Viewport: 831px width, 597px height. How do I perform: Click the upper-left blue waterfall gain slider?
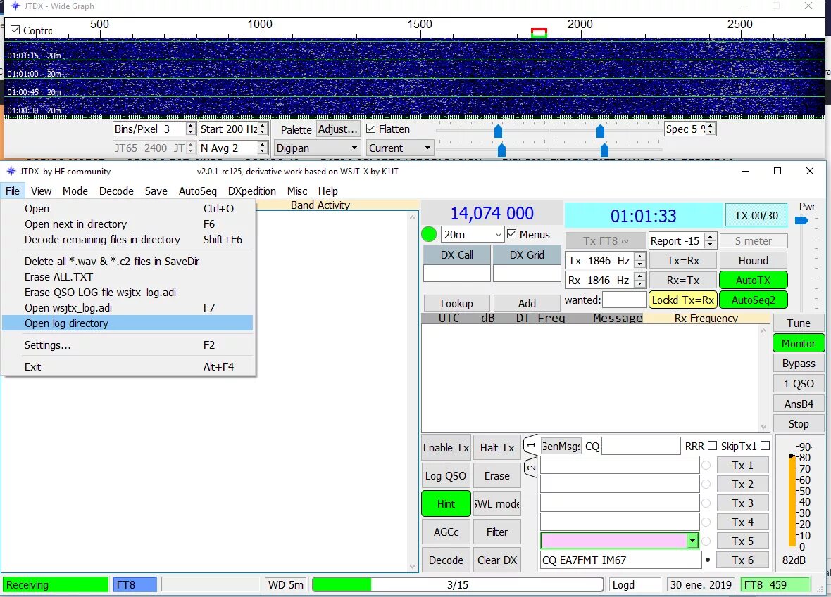pyautogui.click(x=498, y=131)
